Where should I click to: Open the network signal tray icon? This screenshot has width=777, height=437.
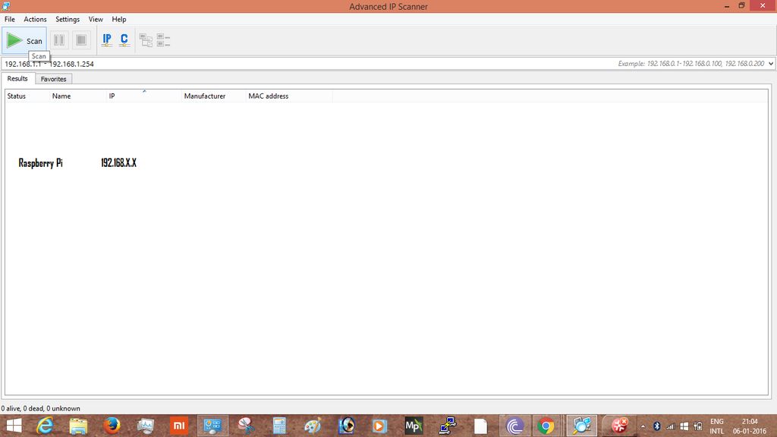(671, 426)
